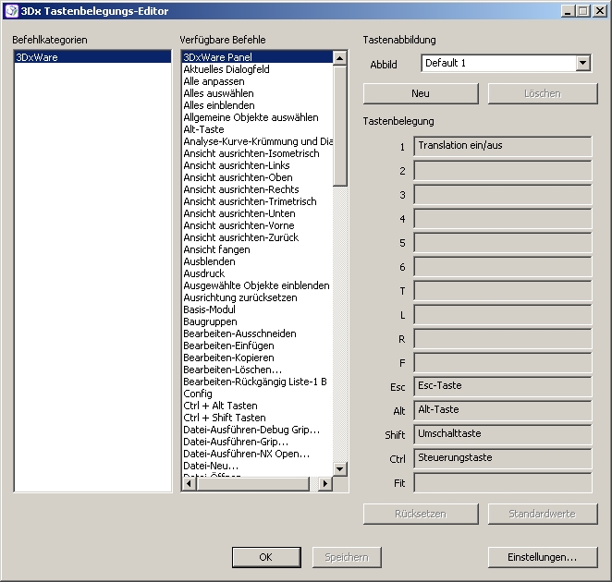The height and width of the screenshot is (582, 612).
Task: Select Ctrl + Shift Tasten
Action: pyautogui.click(x=257, y=418)
